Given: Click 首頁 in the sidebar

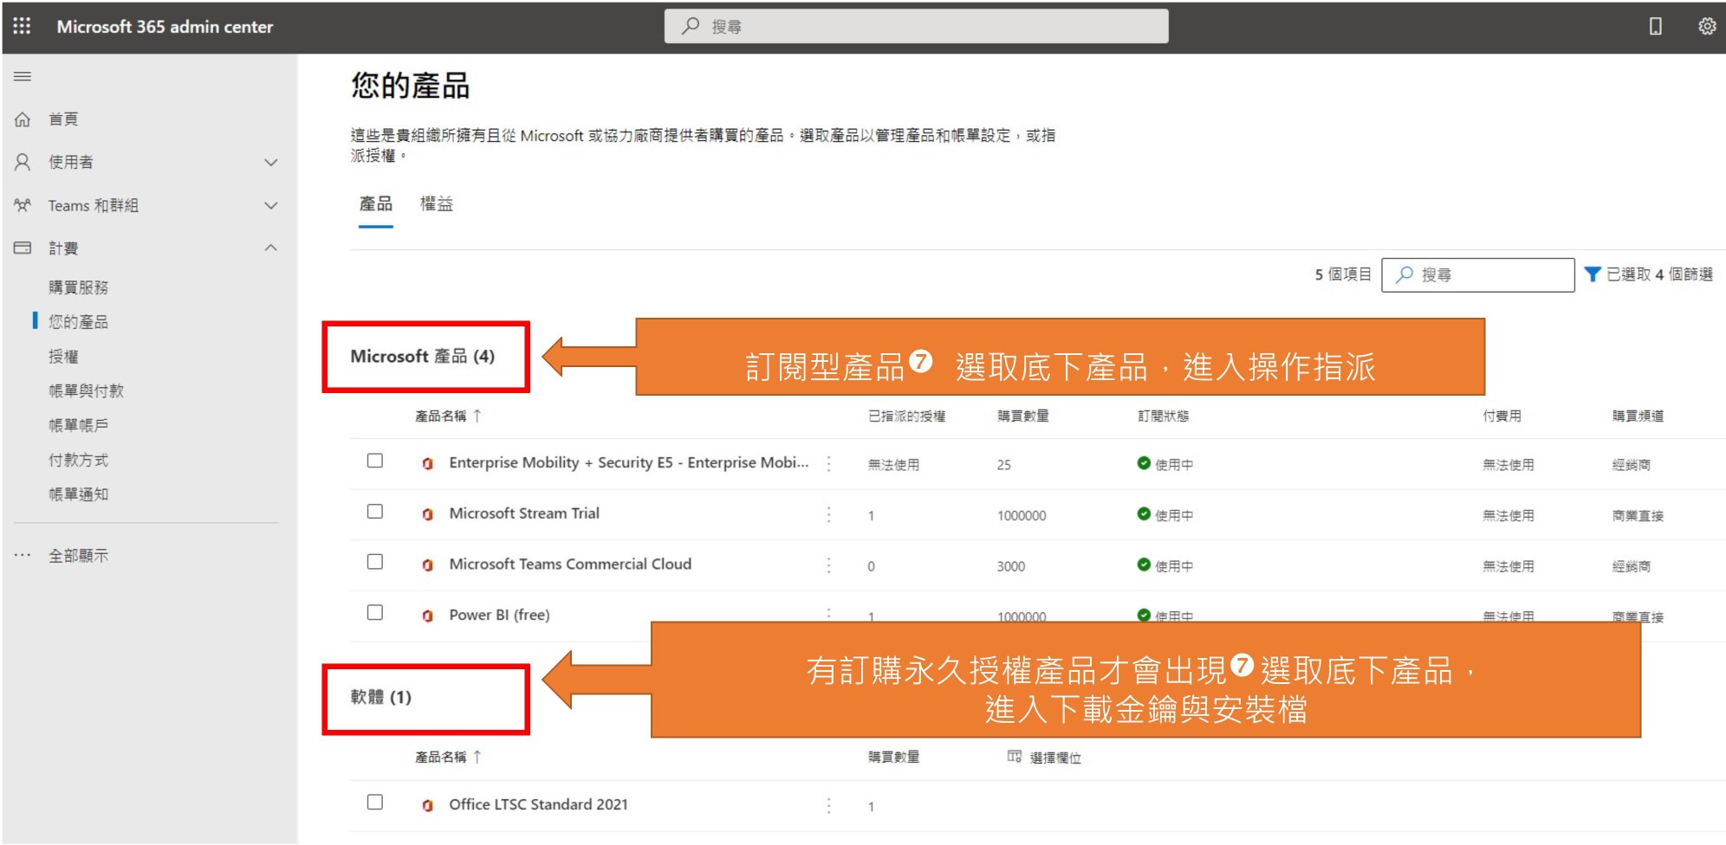Looking at the screenshot, I should (63, 119).
